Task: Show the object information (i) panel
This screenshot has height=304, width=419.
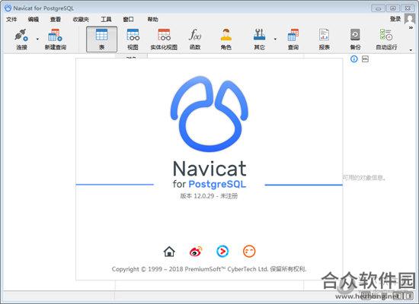Action: [x=353, y=59]
